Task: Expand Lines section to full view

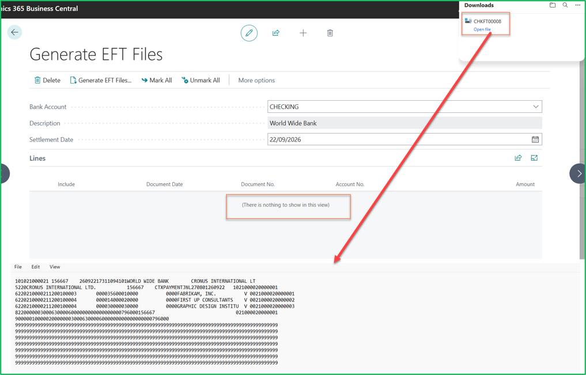Action: pyautogui.click(x=534, y=158)
